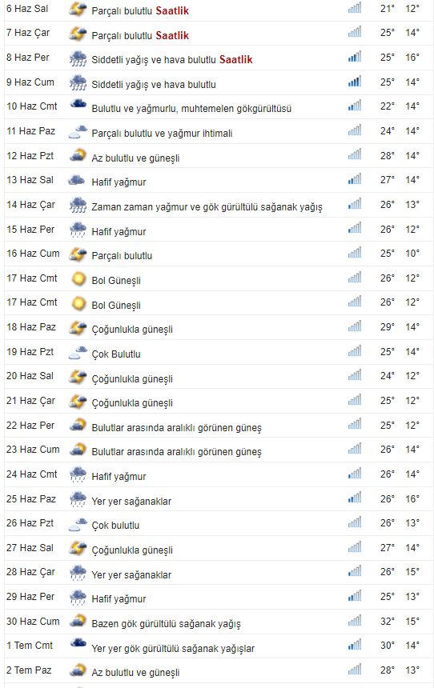Click the partly cloudy icon for 6 Haz Sal
The image size is (434, 688).
tap(78, 10)
